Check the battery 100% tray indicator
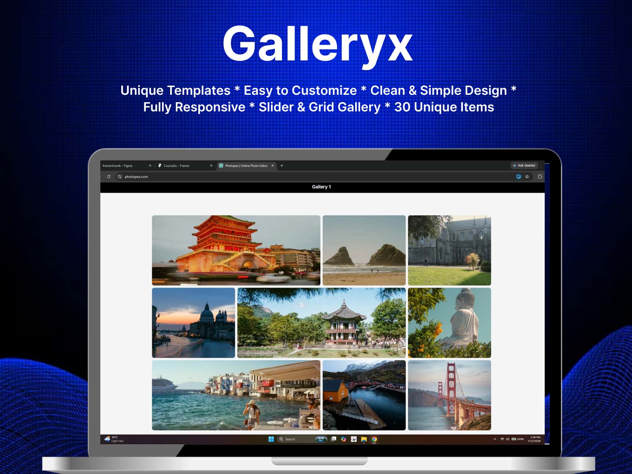 click(517, 439)
